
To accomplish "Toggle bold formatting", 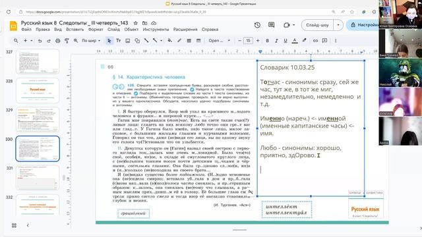I will (x=267, y=41).
